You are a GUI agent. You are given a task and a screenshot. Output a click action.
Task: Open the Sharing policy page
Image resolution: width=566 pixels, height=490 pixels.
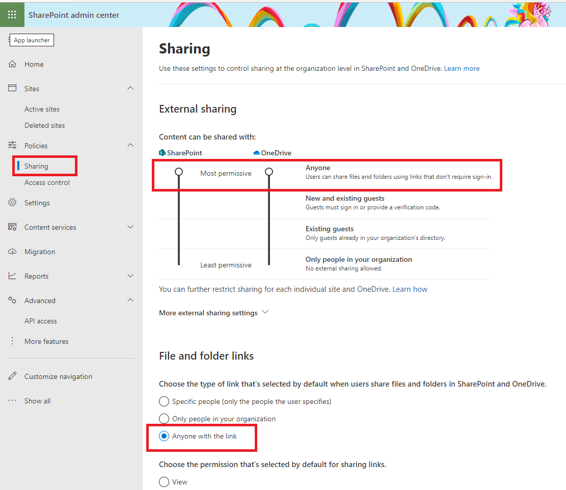point(36,166)
